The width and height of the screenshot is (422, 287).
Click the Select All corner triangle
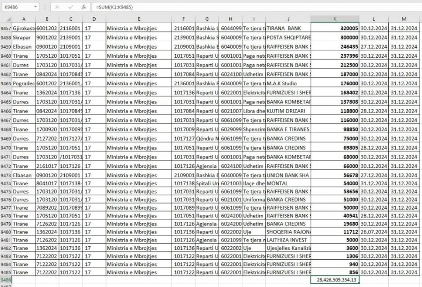click(x=6, y=19)
